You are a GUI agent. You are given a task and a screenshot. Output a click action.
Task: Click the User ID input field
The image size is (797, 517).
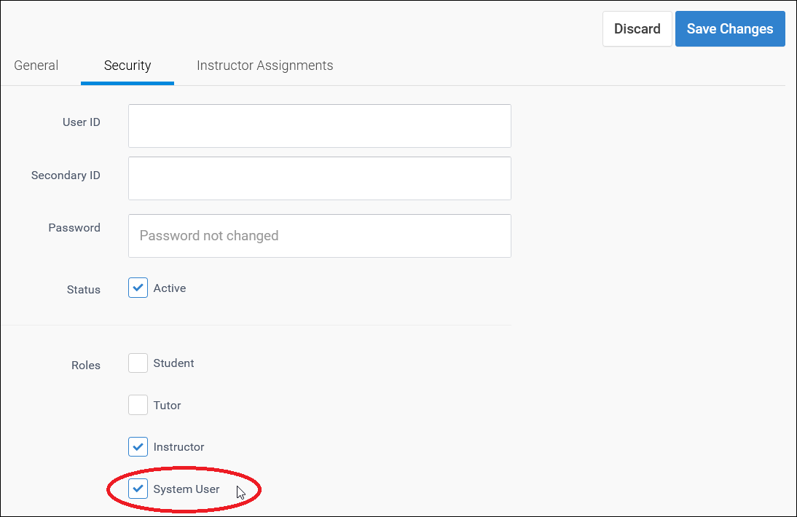click(319, 126)
